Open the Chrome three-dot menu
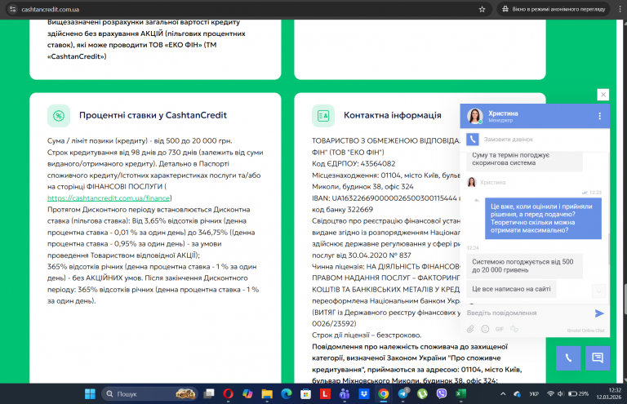Image resolution: width=627 pixels, height=404 pixels. pyautogui.click(x=620, y=9)
